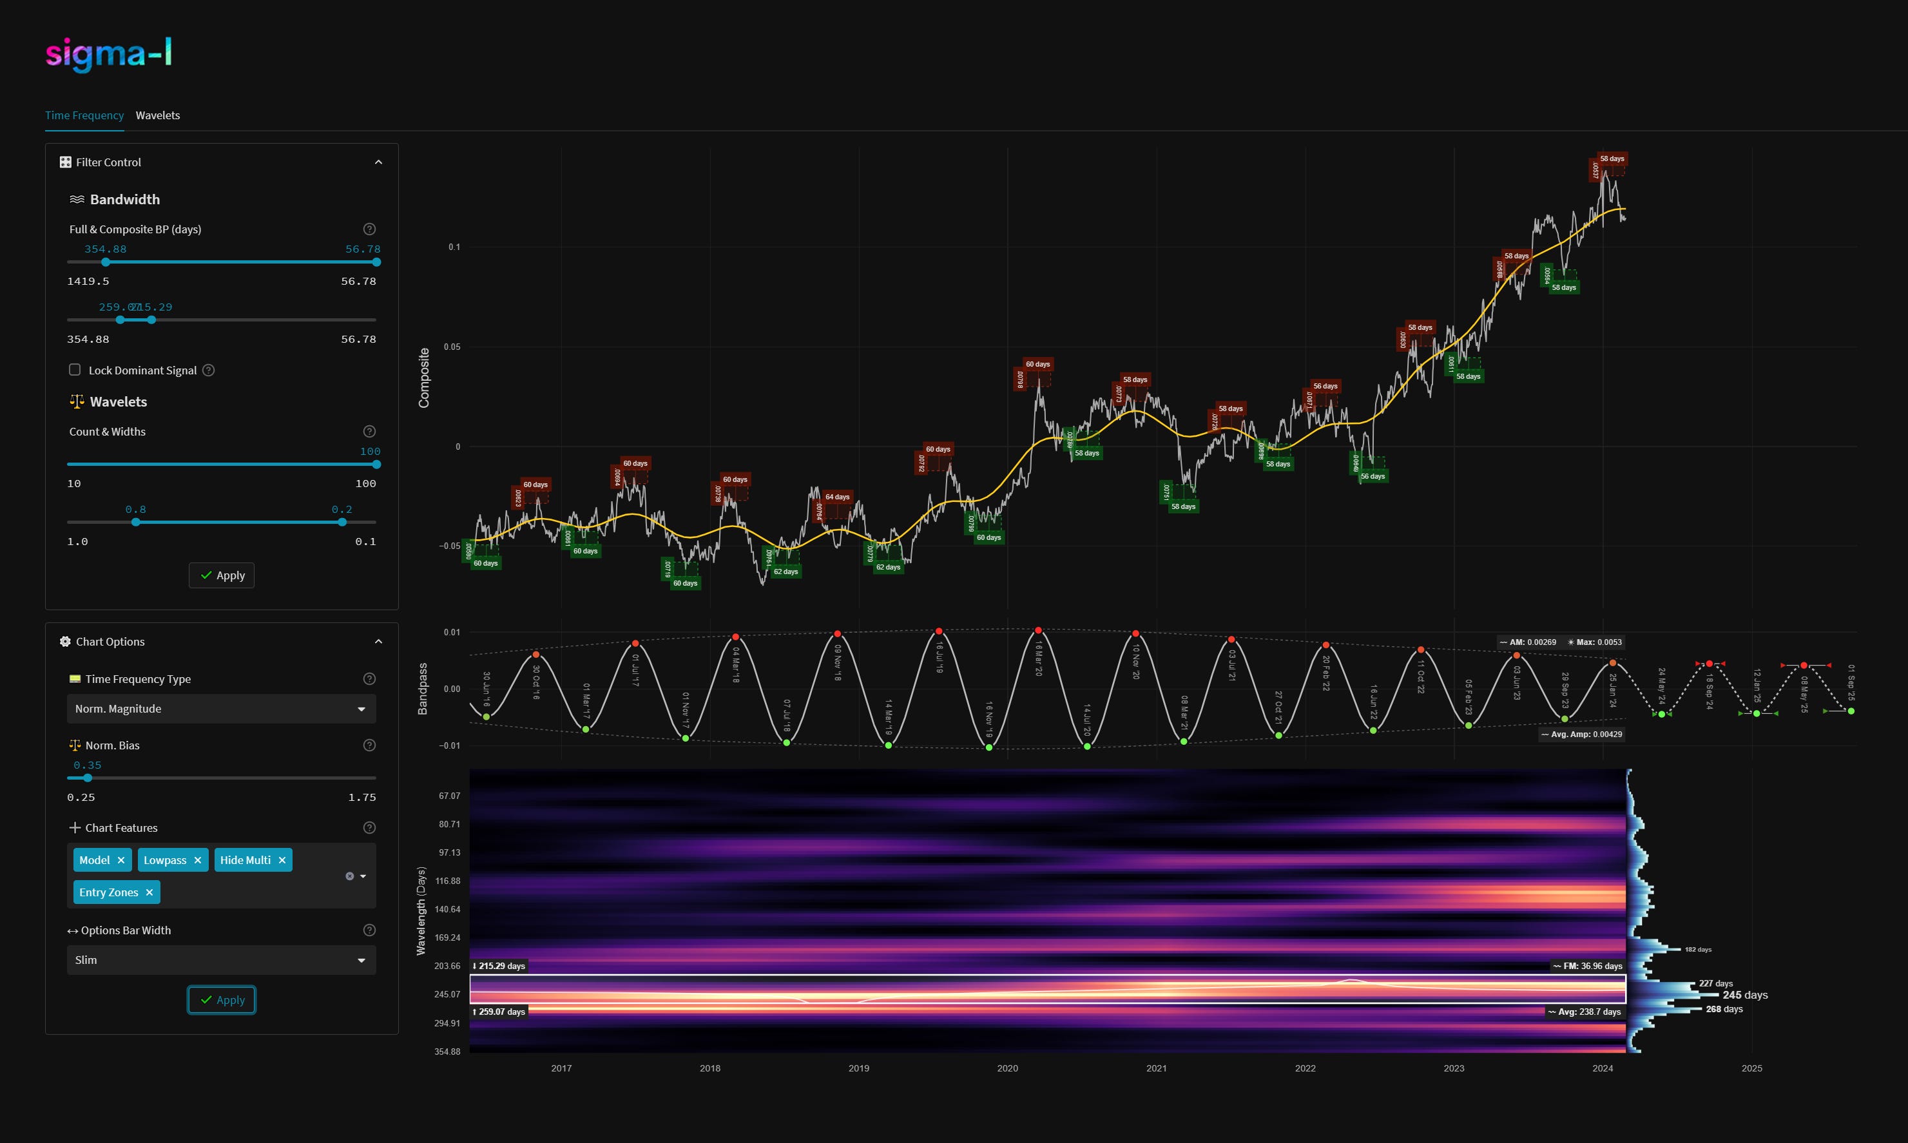Click the Filter Control panel icon
This screenshot has width=1908, height=1143.
[66, 162]
